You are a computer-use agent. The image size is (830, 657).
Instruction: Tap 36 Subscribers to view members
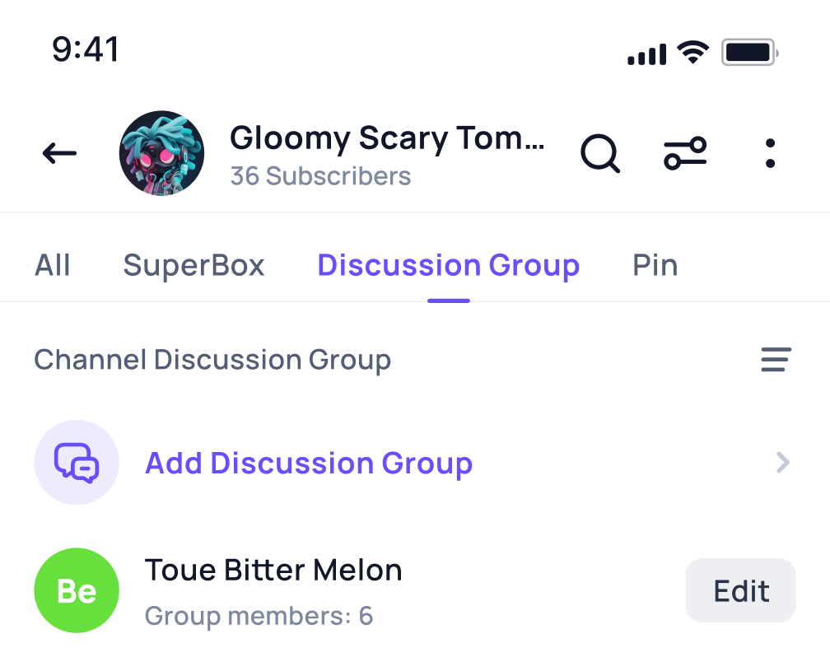point(320,175)
